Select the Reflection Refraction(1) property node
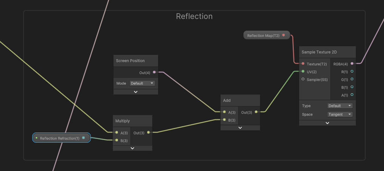384x171 pixels. point(60,138)
